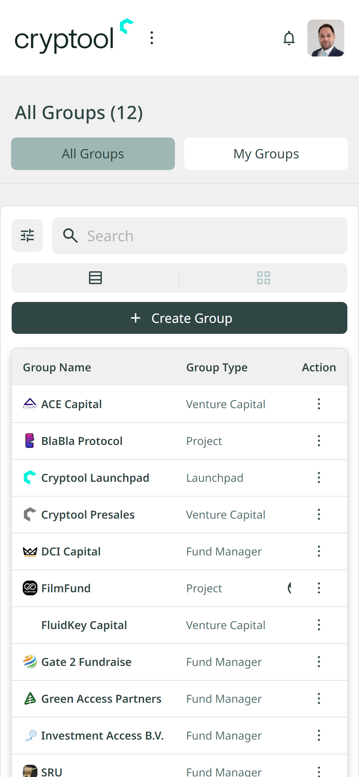Click the Green Access Partners logo icon
The image size is (359, 777).
tap(30, 698)
